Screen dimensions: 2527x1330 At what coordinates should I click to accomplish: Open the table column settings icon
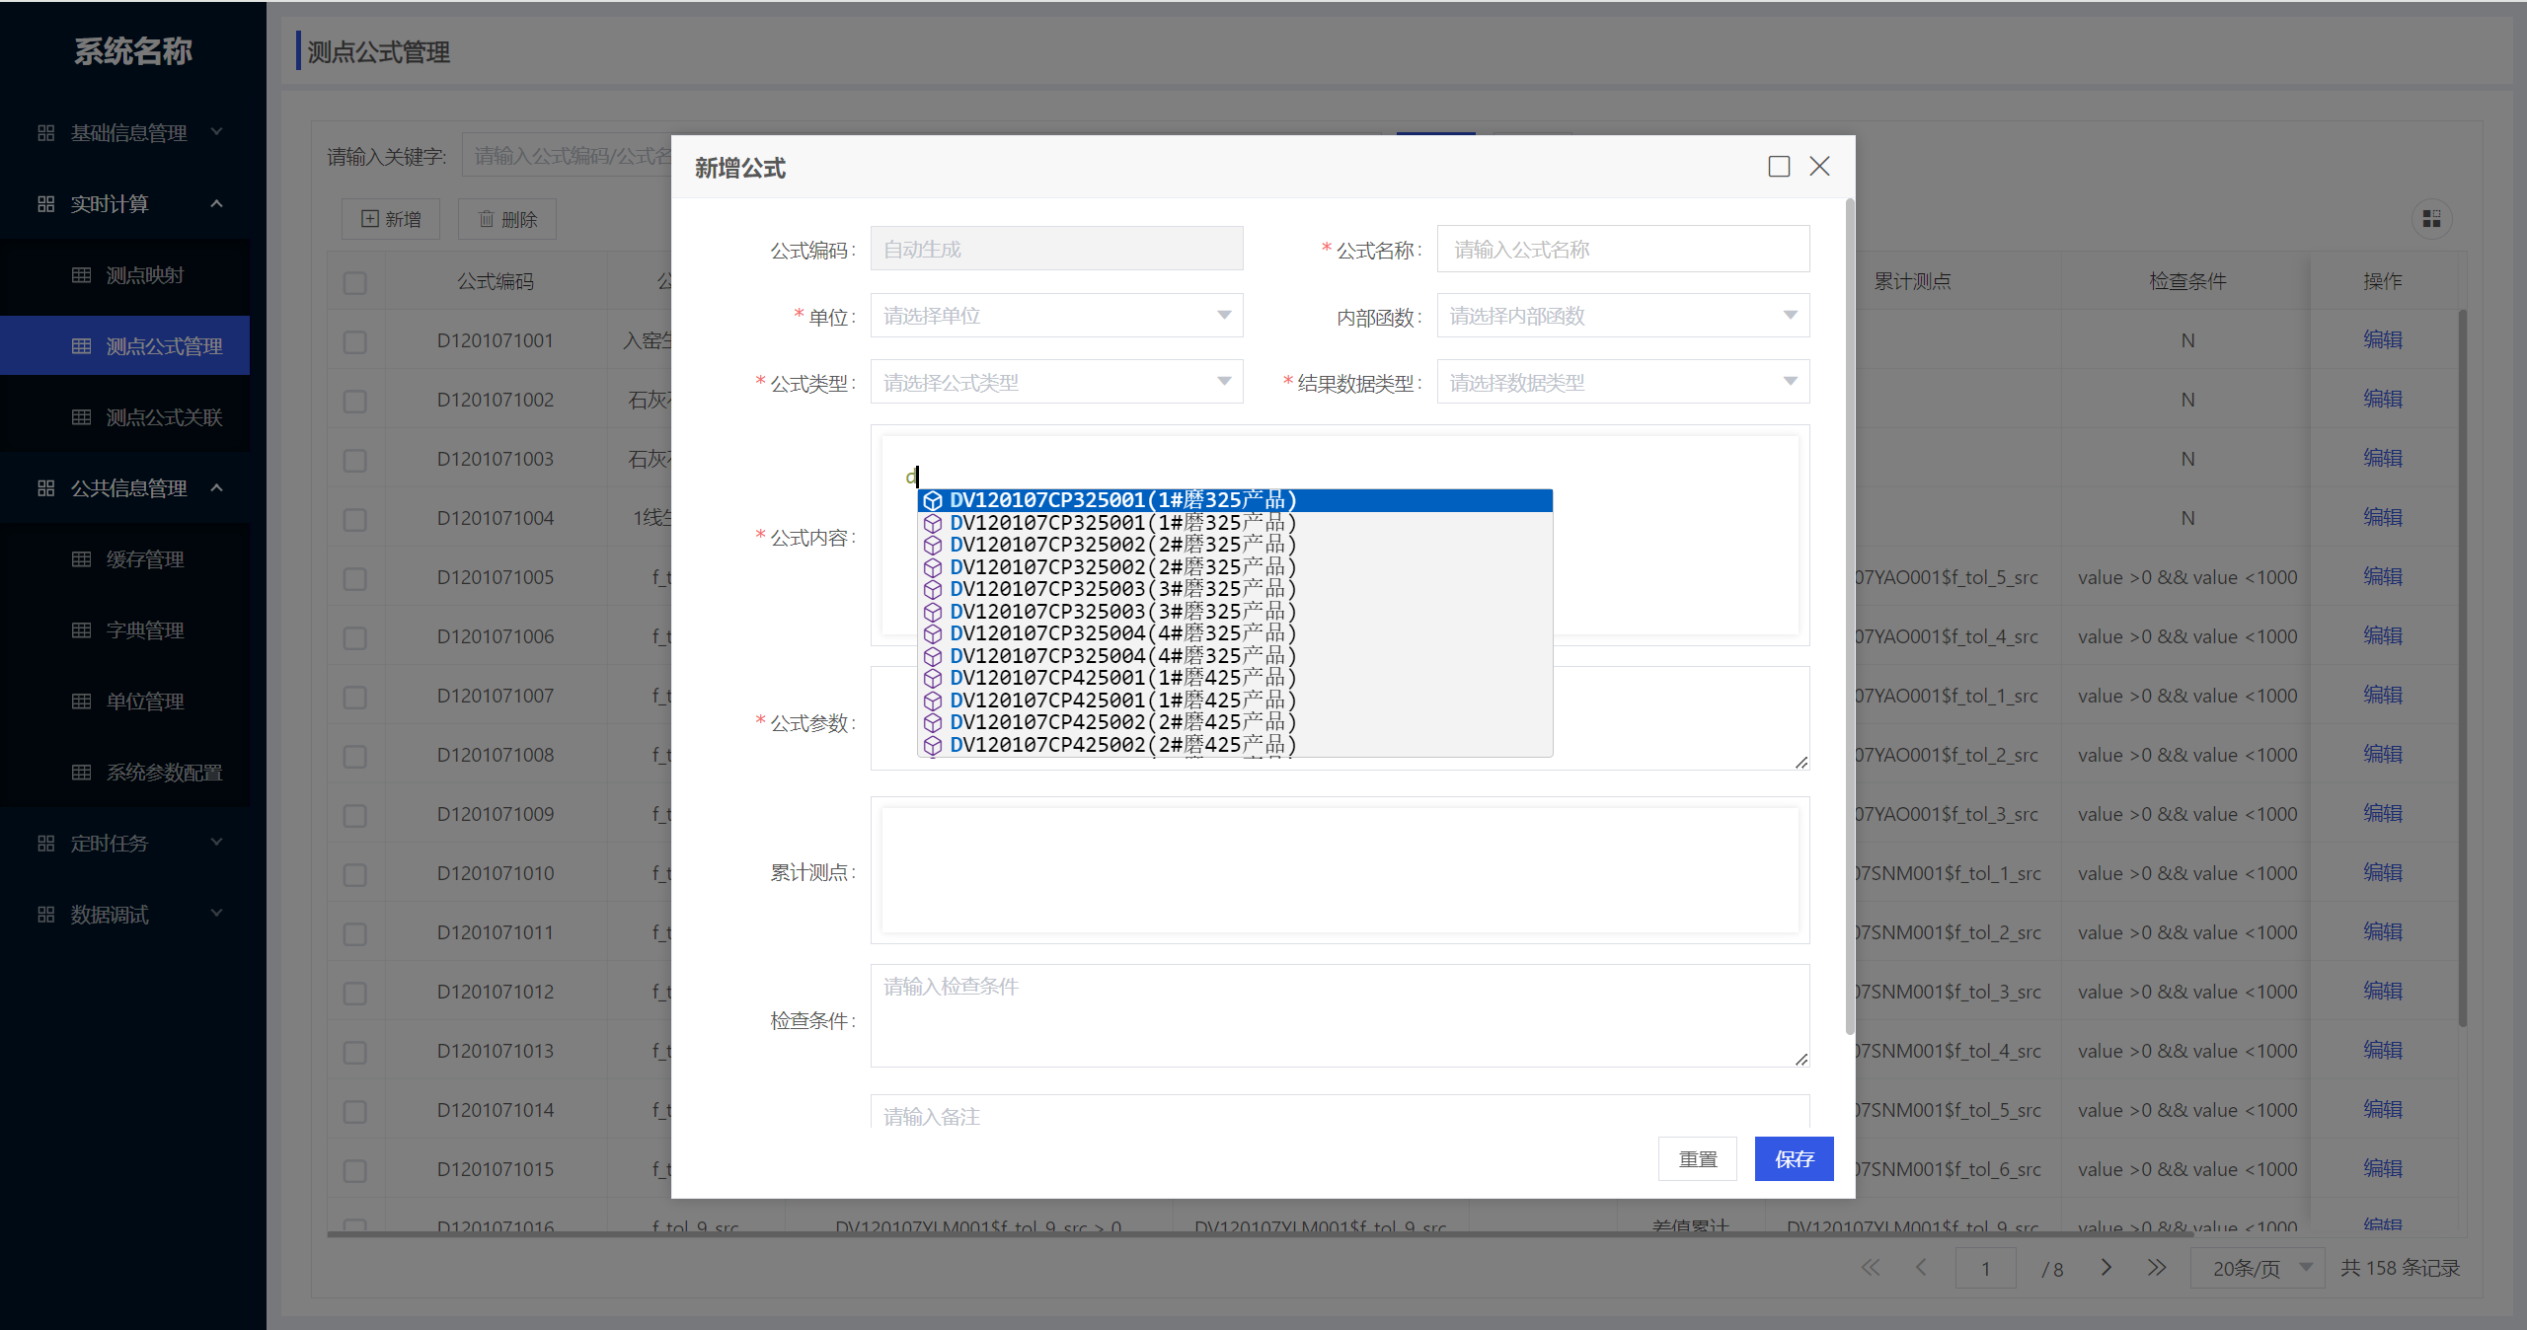click(x=2431, y=219)
